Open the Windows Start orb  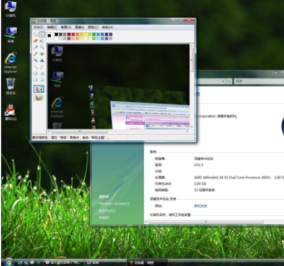click(8, 262)
